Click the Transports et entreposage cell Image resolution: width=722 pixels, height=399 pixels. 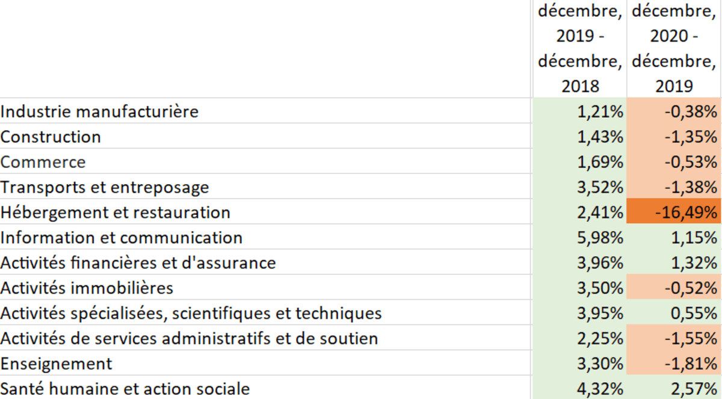coord(105,187)
